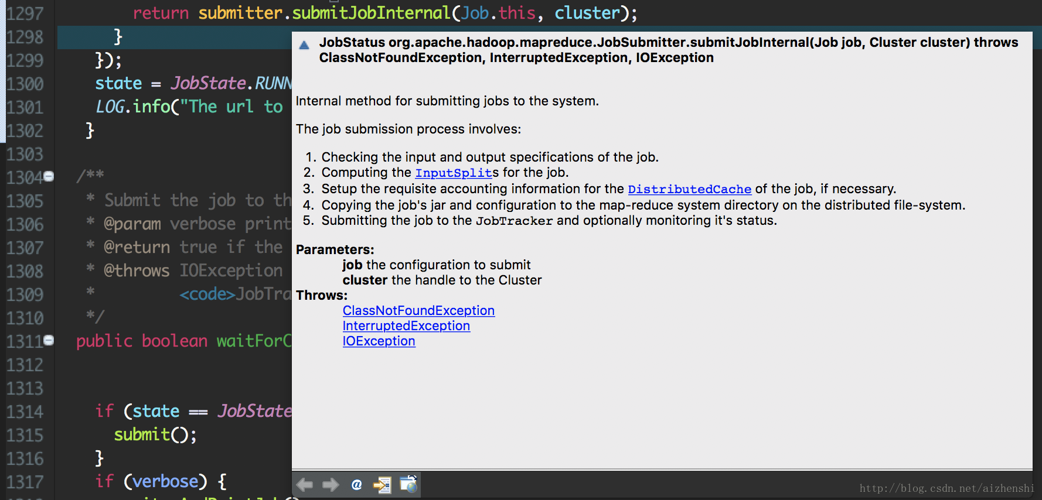Click 'JobState' on line 1300
Viewport: 1042px width, 500px height.
pos(208,83)
